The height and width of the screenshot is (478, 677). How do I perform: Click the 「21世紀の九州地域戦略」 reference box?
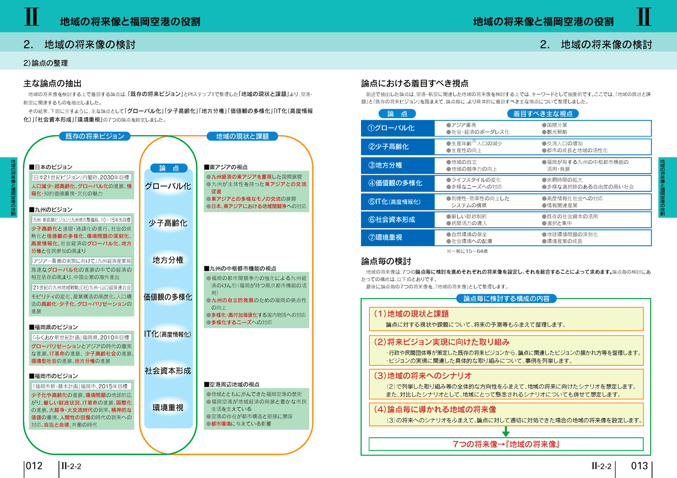(x=81, y=287)
